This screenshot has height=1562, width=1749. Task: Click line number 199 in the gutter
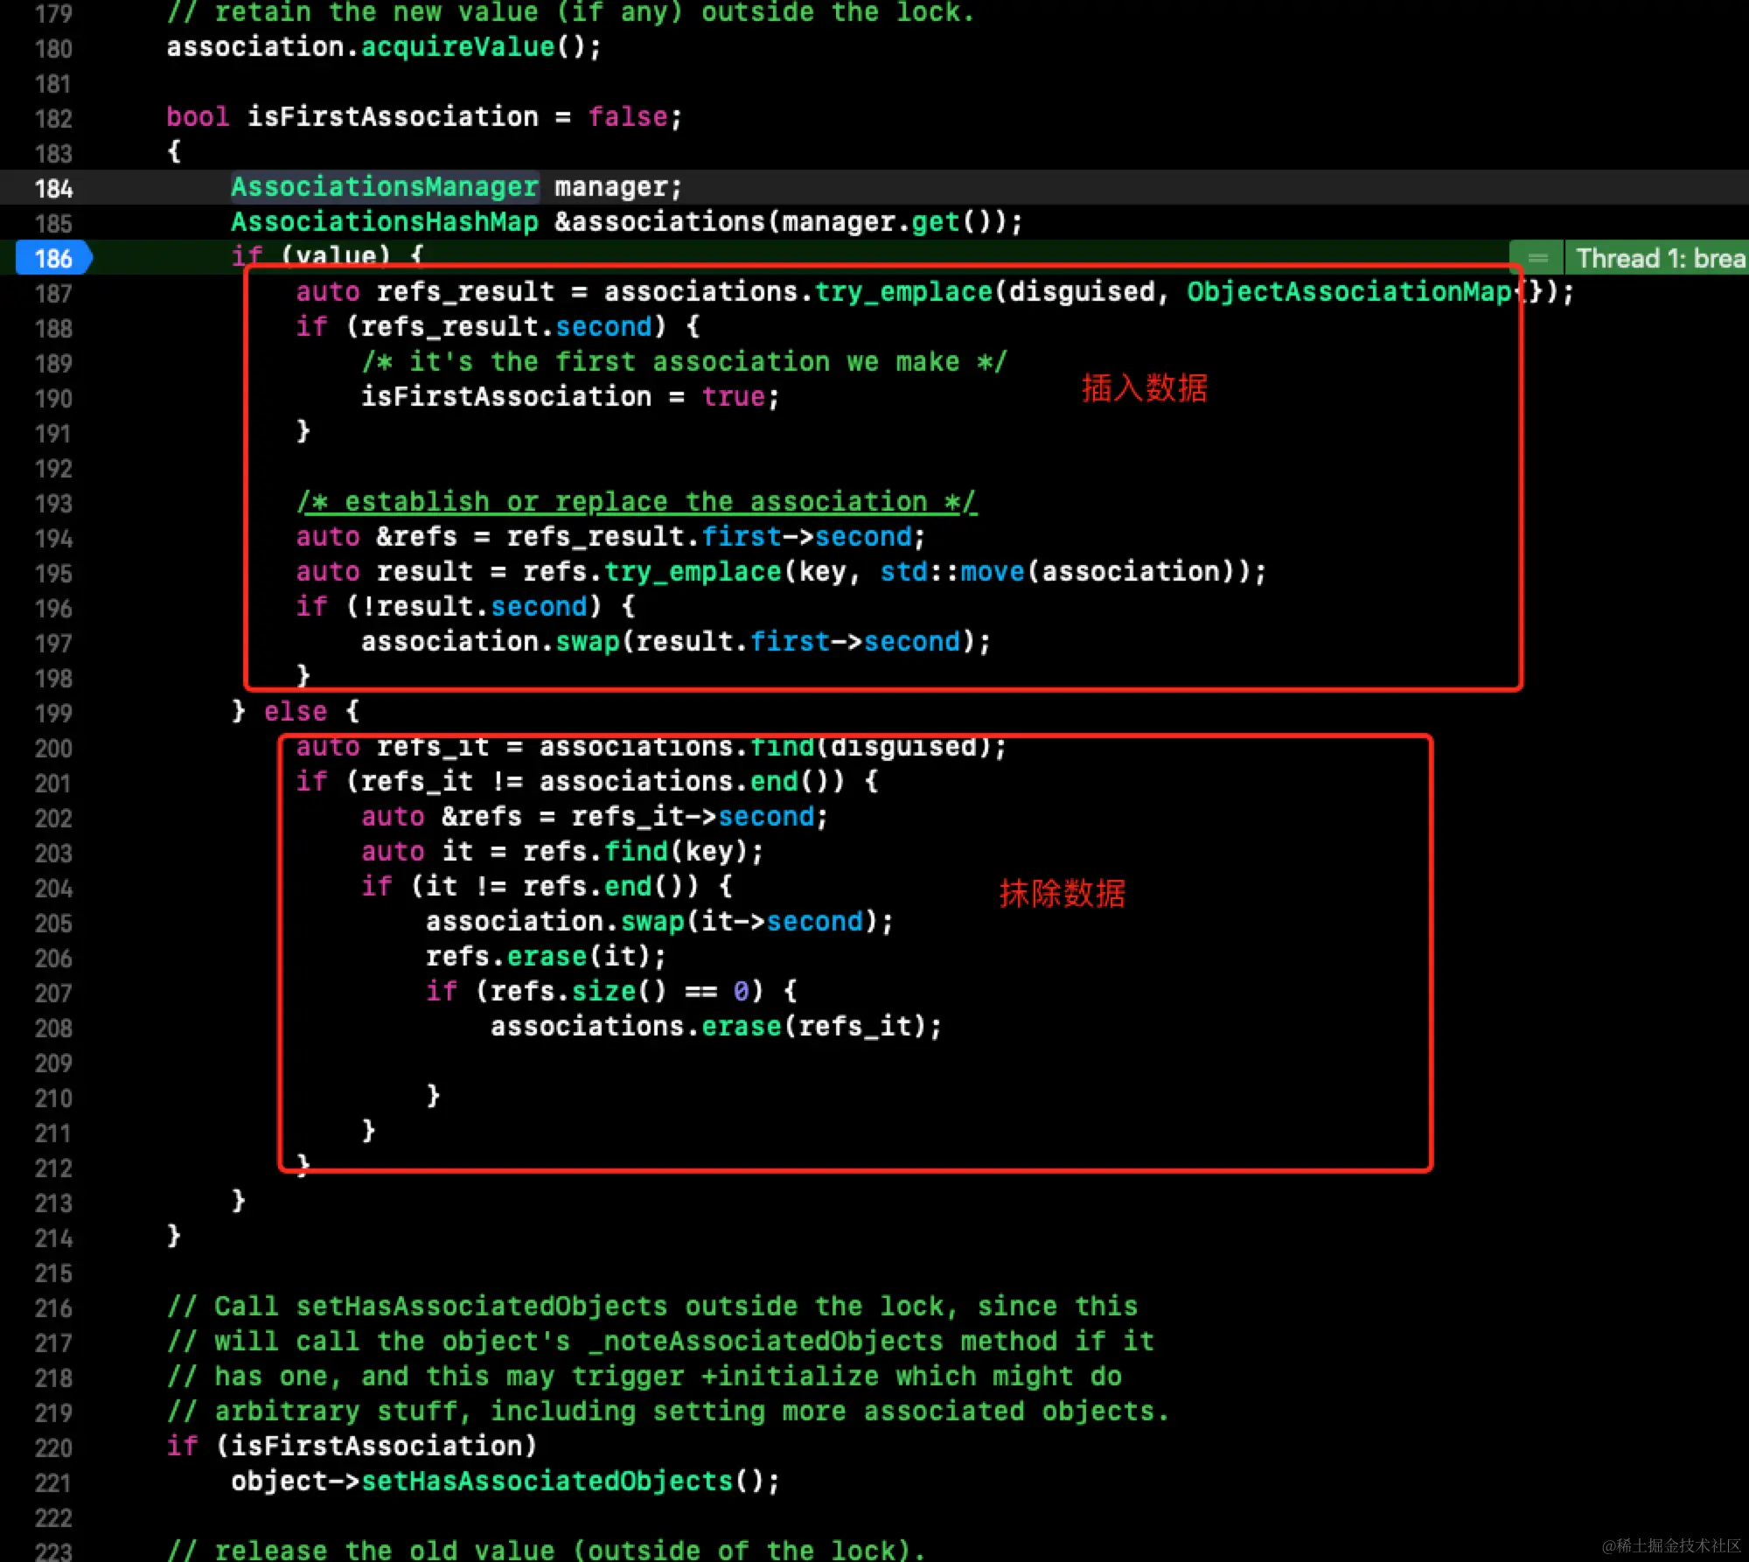(53, 713)
